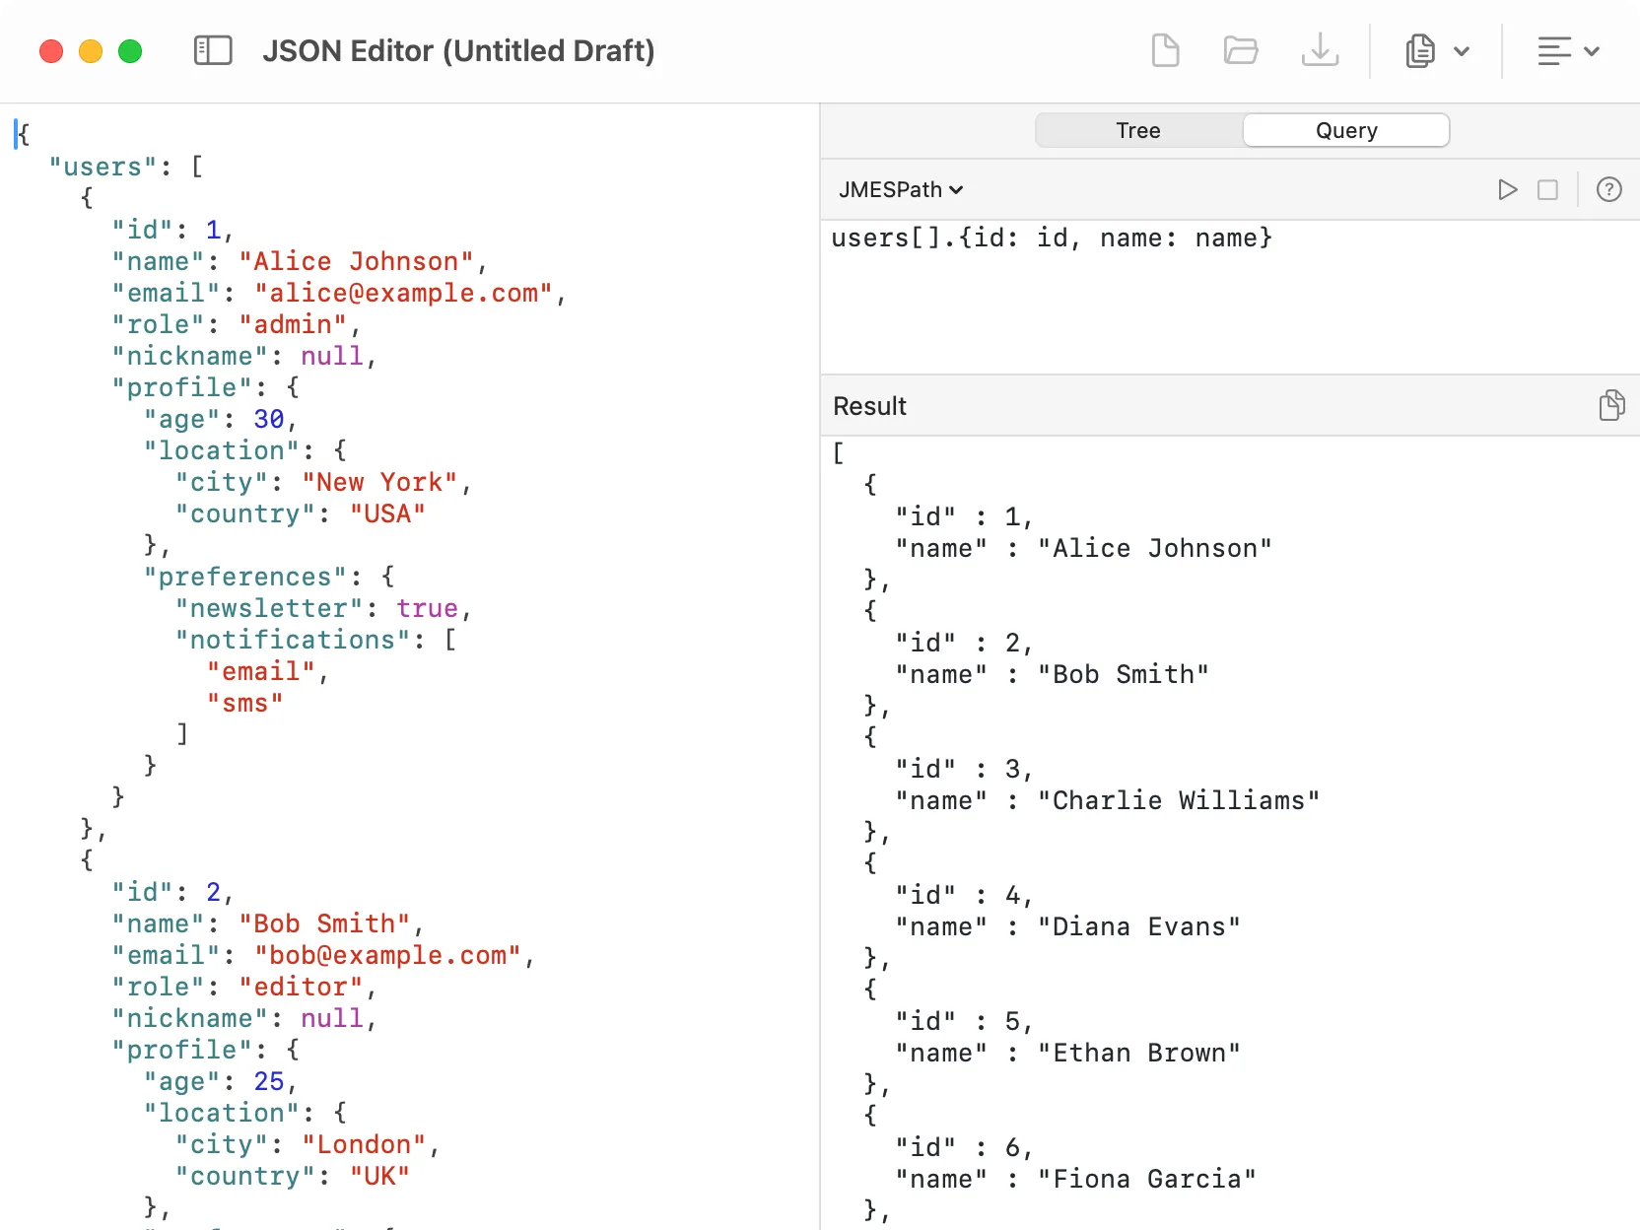This screenshot has height=1230, width=1640.
Task: Expand the copy options chevron in the toolbar
Action: (x=1463, y=50)
